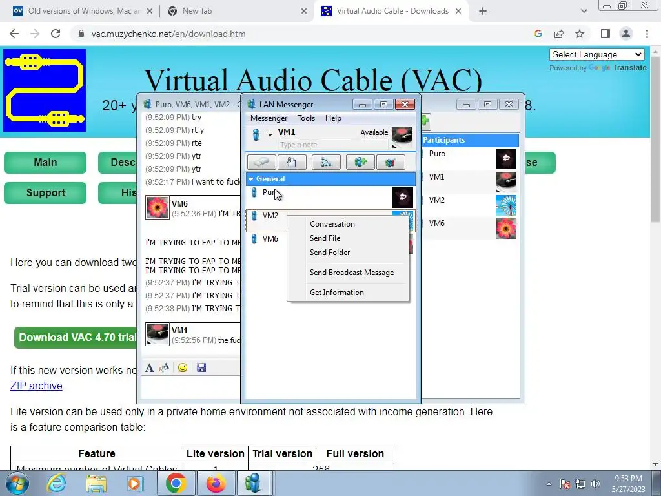Click the Main navigation button on the page
Screen dimensions: 661x496
click(45, 163)
